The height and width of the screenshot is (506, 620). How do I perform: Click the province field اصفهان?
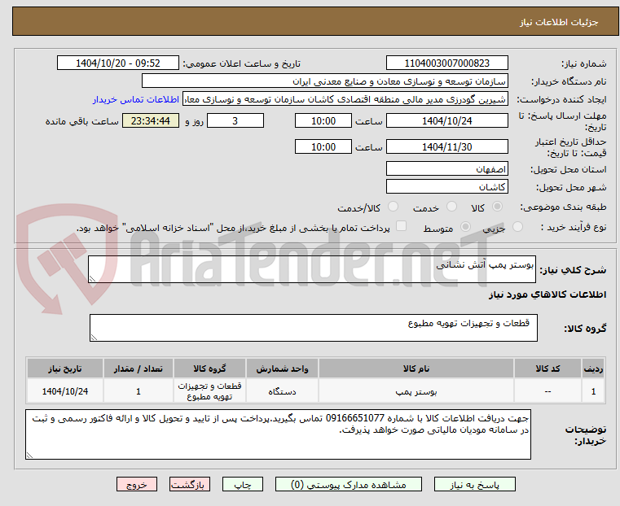coord(446,169)
